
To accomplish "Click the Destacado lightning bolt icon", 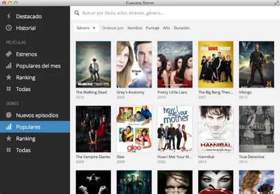I will click(8, 16).
